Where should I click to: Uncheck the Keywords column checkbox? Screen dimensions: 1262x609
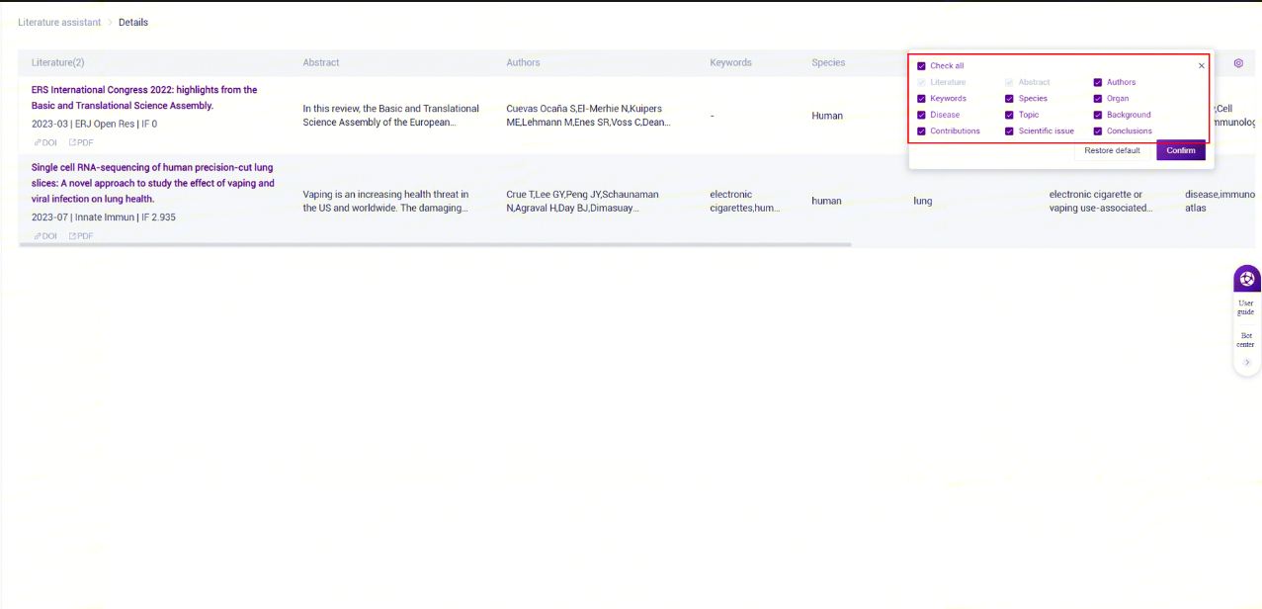coord(922,99)
